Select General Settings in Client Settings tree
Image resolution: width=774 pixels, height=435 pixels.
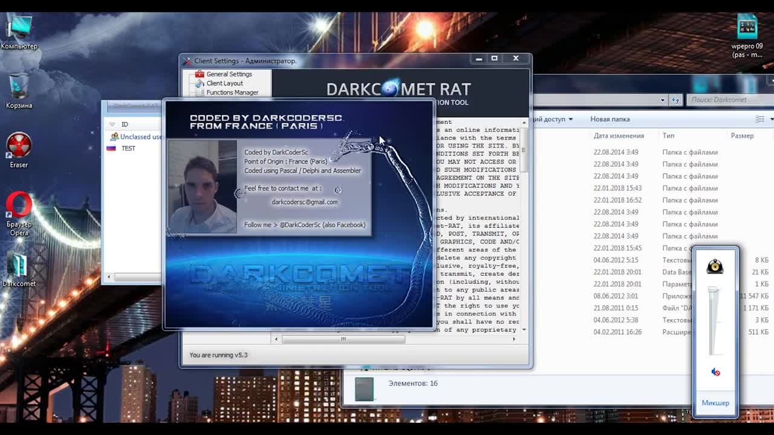229,74
